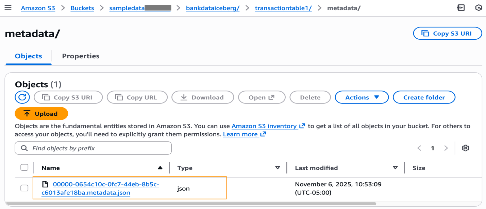Select pagination page 1
Screen dimensions: 486x209
[433, 148]
